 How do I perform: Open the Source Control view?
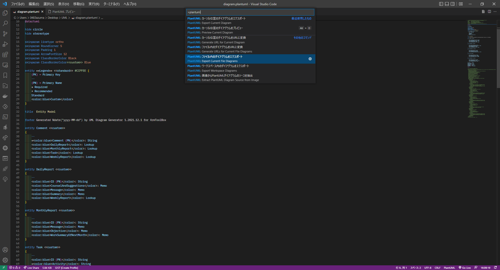[5, 34]
